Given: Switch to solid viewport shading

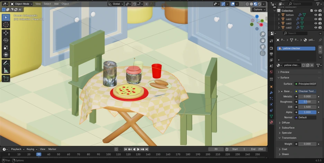Looking at the screenshot, I should coord(251,4).
